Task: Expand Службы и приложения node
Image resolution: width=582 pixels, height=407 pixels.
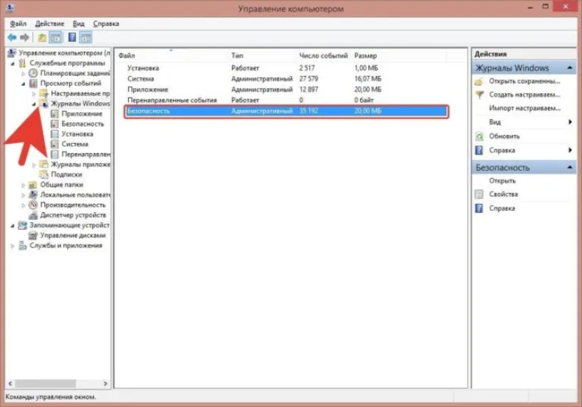Action: [x=12, y=246]
